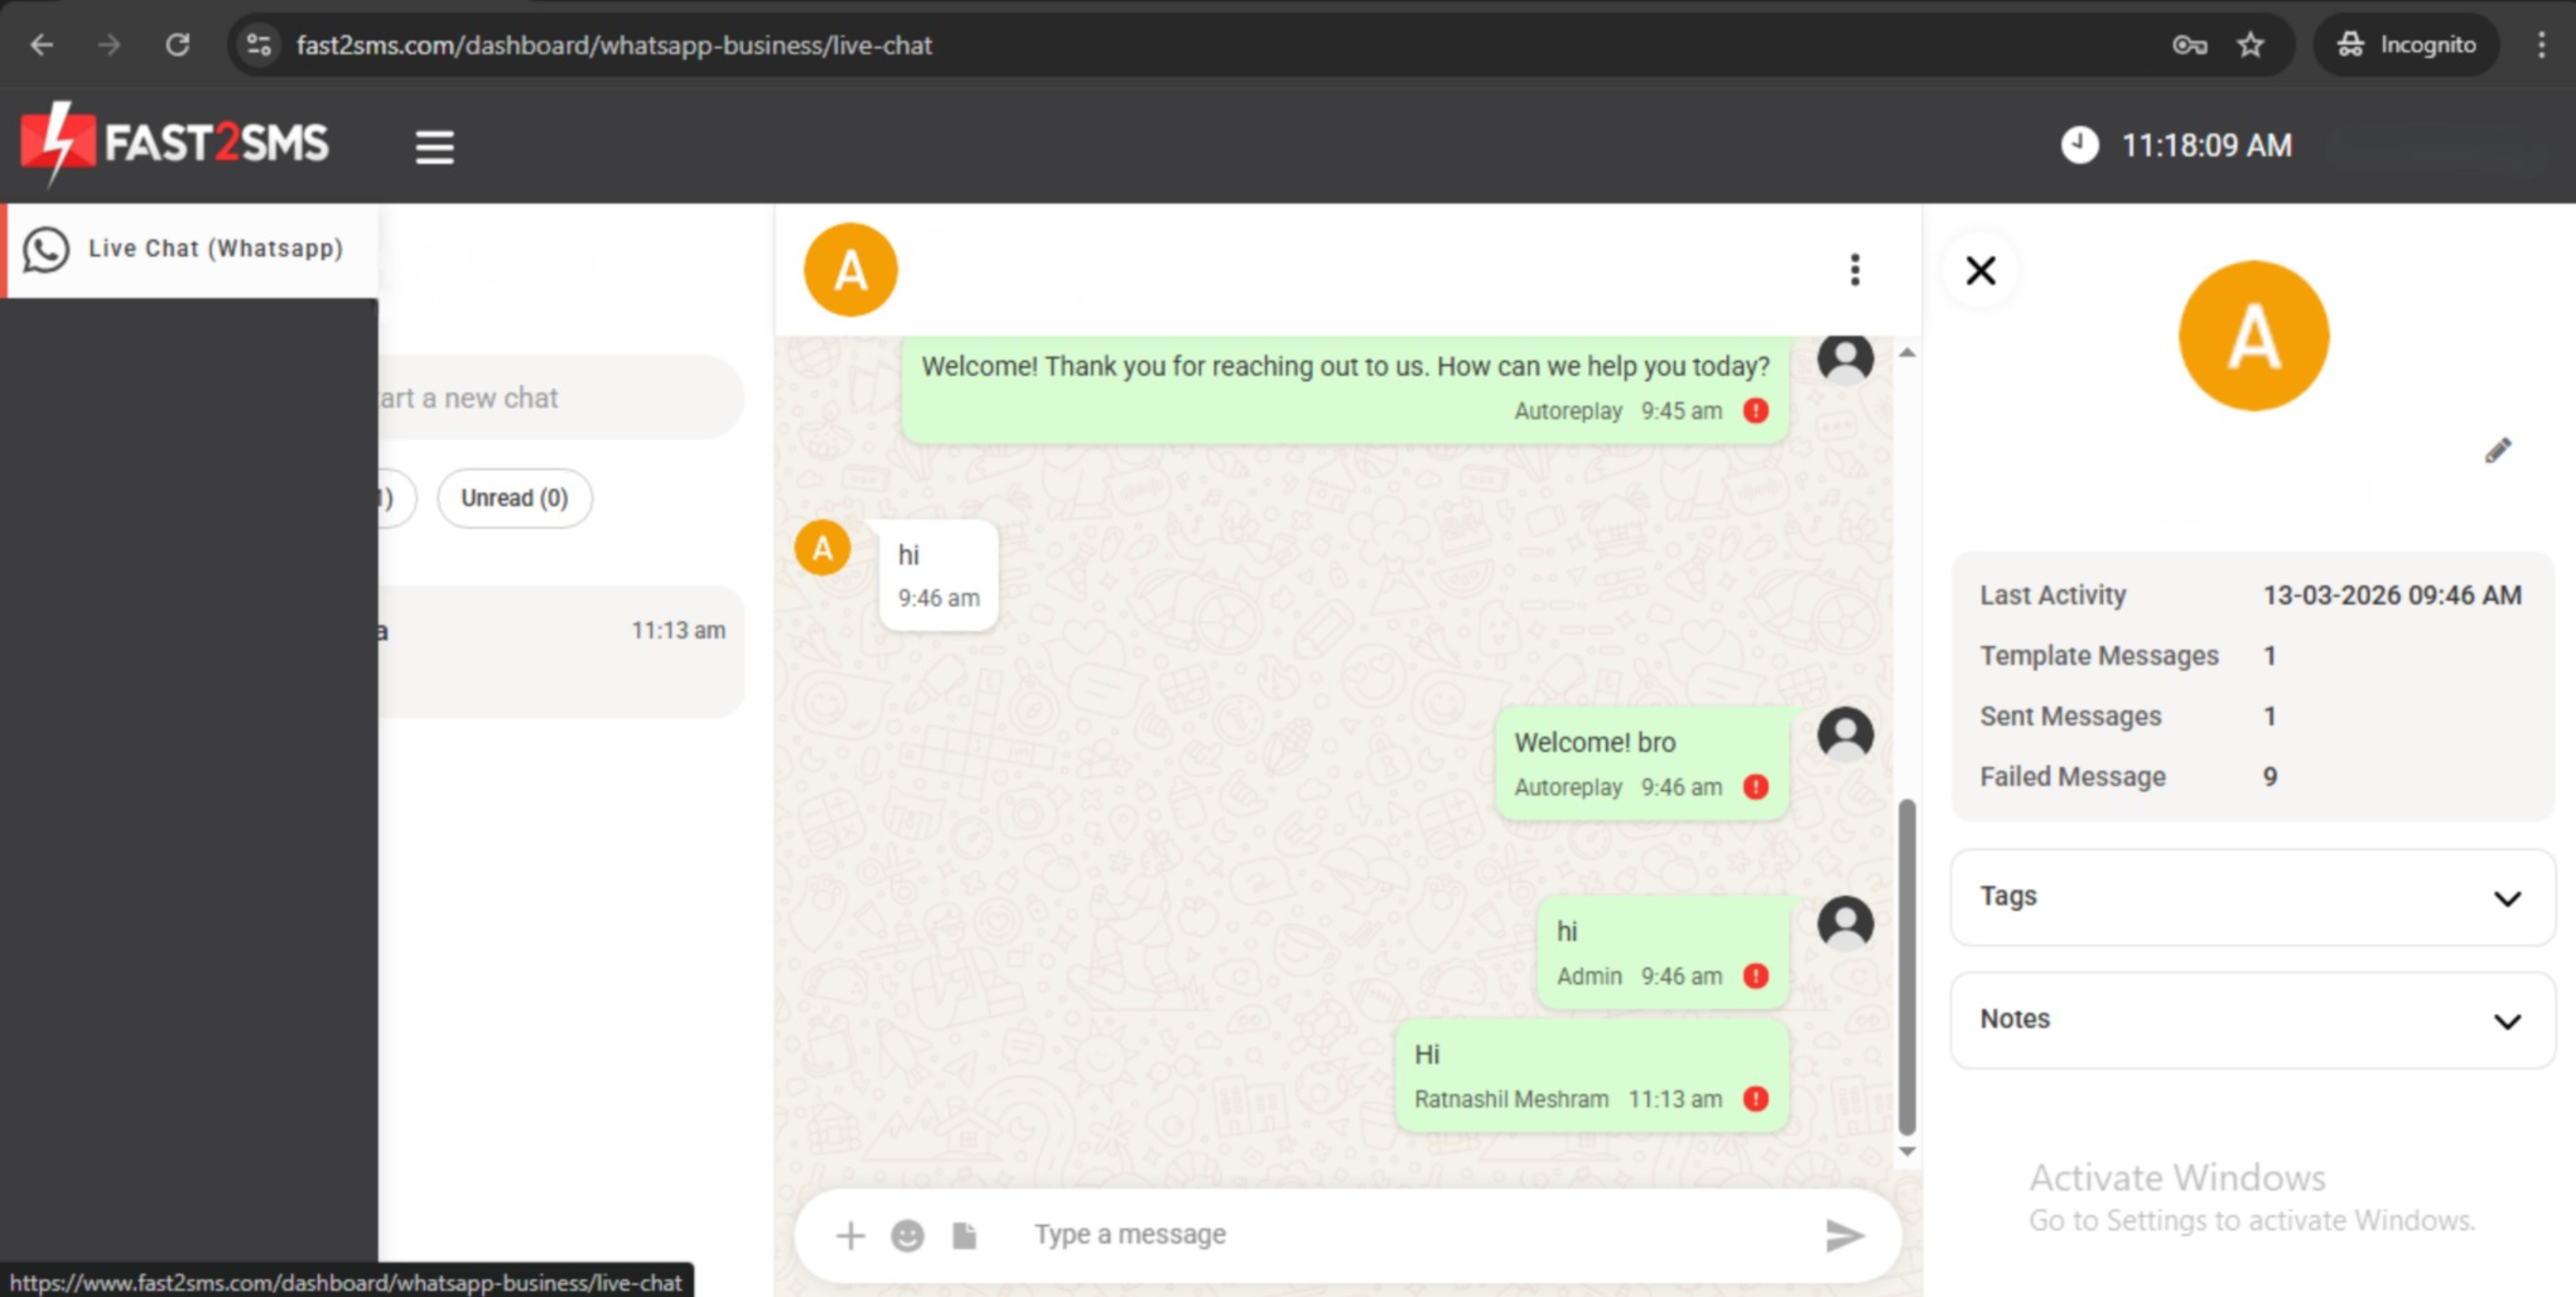Screen dimensions: 2576x1297
Task: Close the contact details panel
Action: pos(1980,270)
